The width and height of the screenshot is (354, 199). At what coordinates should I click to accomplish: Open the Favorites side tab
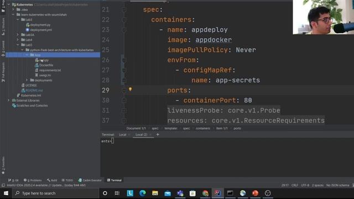coord(3,165)
